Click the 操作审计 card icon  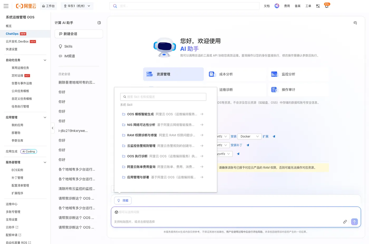pos(275,90)
